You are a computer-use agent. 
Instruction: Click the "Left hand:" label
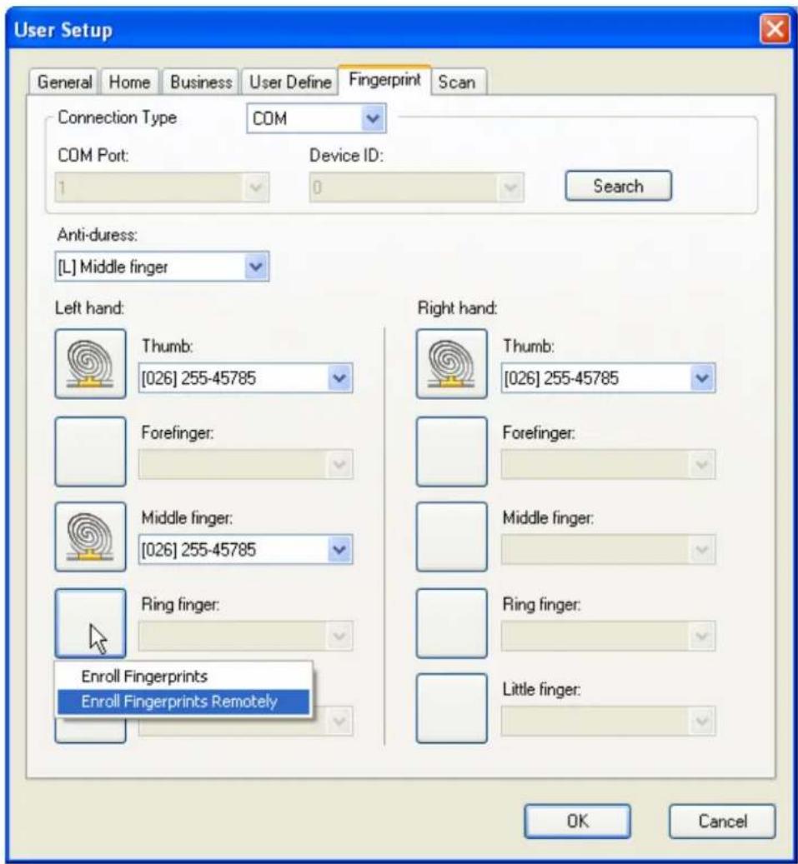tap(89, 307)
